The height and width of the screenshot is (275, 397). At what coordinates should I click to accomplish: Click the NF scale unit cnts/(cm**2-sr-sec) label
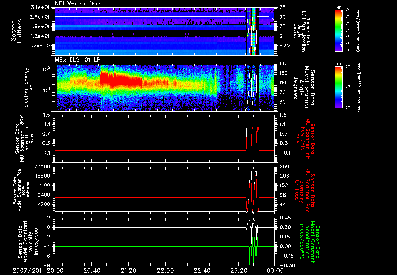pos(358,31)
